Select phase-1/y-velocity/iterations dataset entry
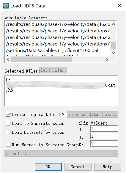Screen dimensions: 126x173 click(58, 44)
